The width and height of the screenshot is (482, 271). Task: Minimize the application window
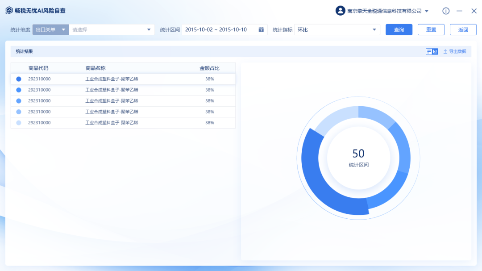459,11
